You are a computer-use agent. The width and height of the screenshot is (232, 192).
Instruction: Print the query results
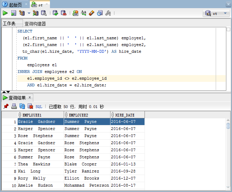tap(14, 106)
